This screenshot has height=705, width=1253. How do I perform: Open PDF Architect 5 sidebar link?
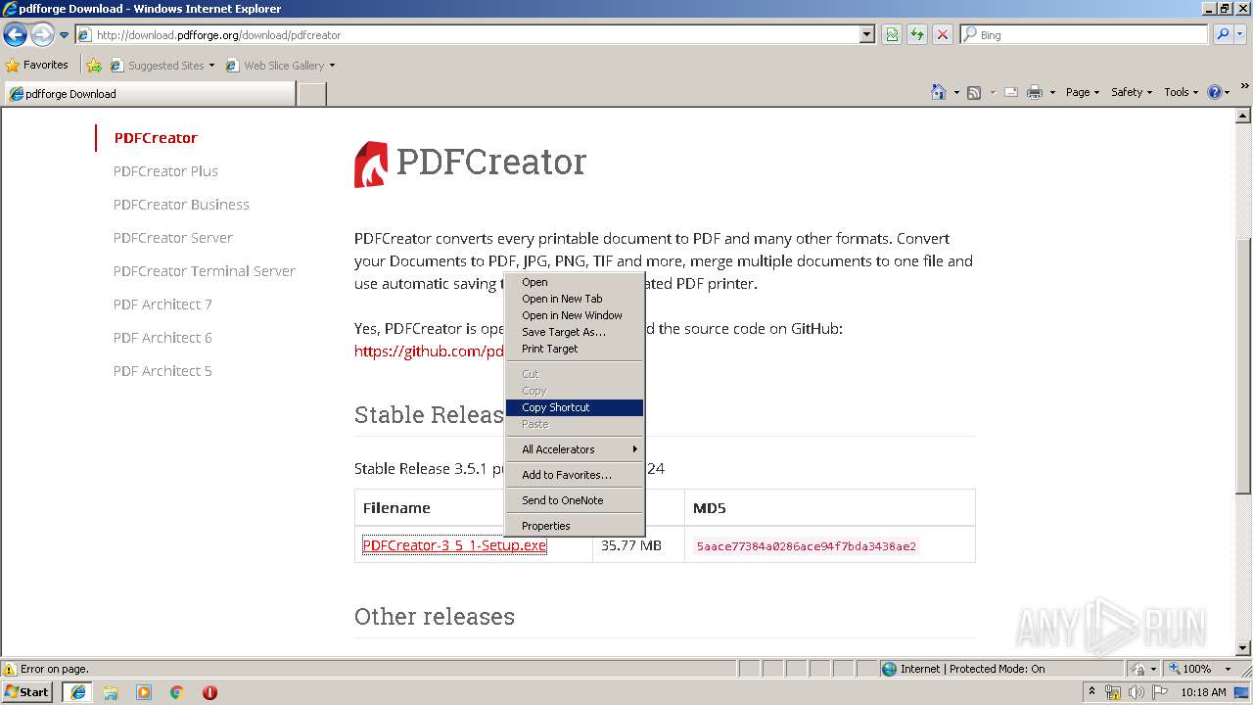click(x=162, y=371)
